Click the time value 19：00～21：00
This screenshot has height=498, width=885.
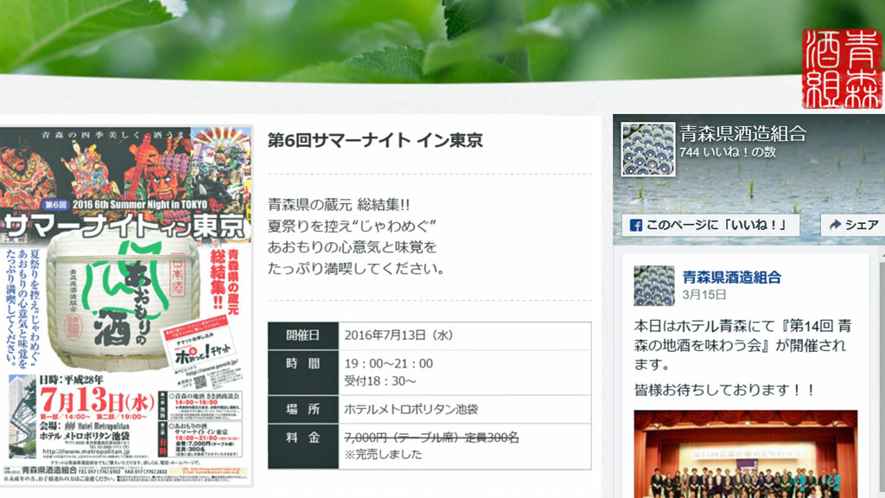pos(388,364)
